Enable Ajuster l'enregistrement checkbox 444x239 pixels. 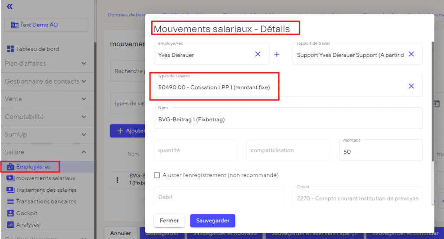pyautogui.click(x=157, y=175)
